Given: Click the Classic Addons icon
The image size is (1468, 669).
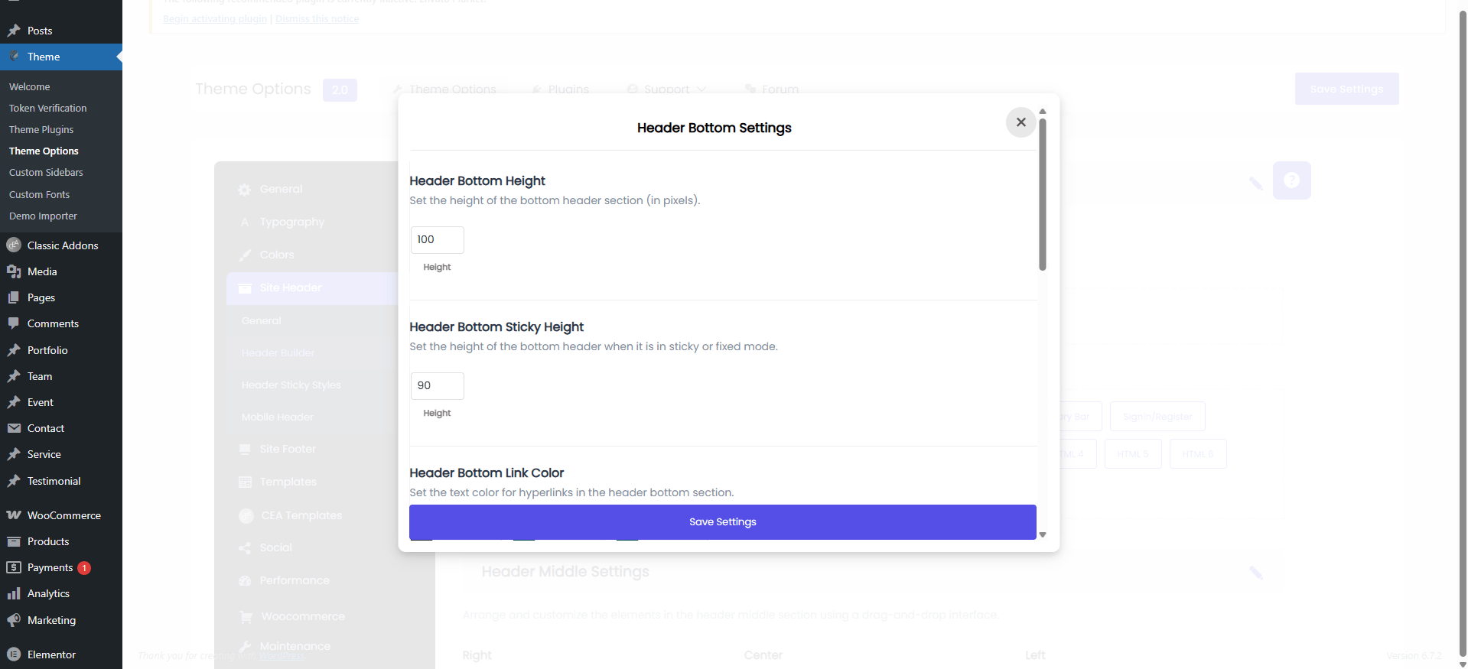Looking at the screenshot, I should pyautogui.click(x=14, y=245).
